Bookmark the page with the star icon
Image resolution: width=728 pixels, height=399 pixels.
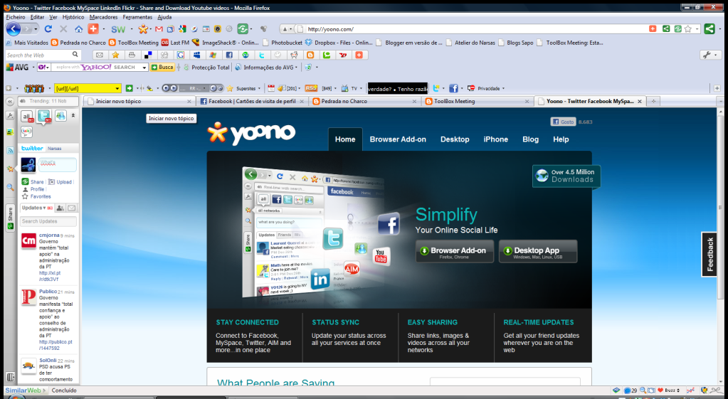pyautogui.click(x=688, y=29)
